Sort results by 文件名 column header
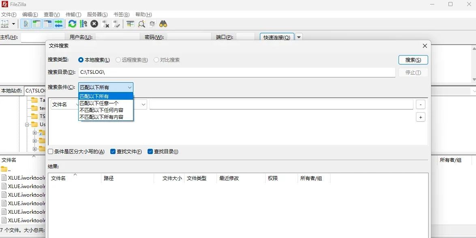The height and width of the screenshot is (238, 476). coord(75,178)
